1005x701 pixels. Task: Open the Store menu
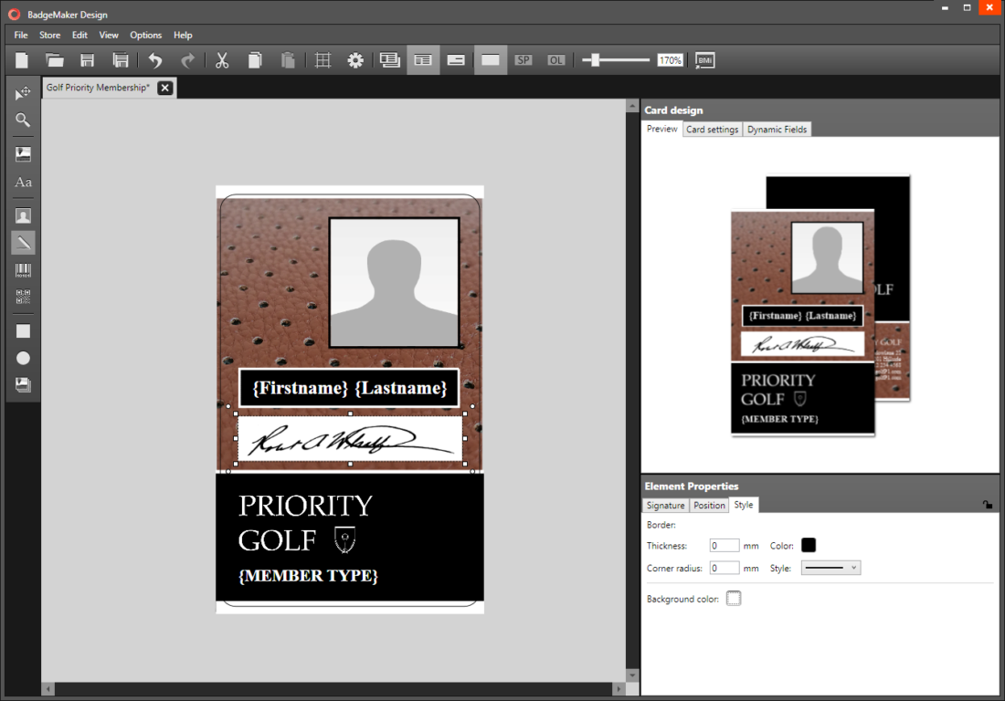(49, 35)
